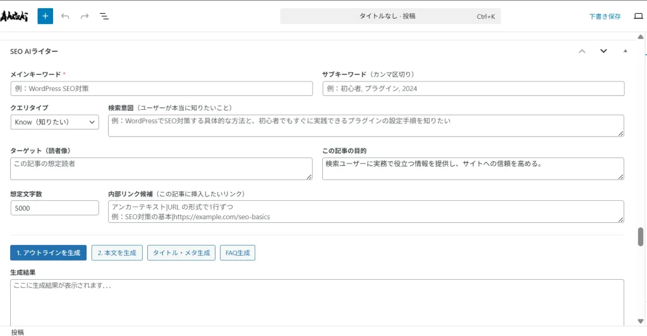The image size is (647, 336).
Task: Open the クエリタイプ dropdown
Action: (x=55, y=122)
